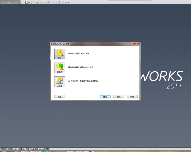Click the Save disk icon in toolbar
This screenshot has height=152, width=191.
coord(38,2)
